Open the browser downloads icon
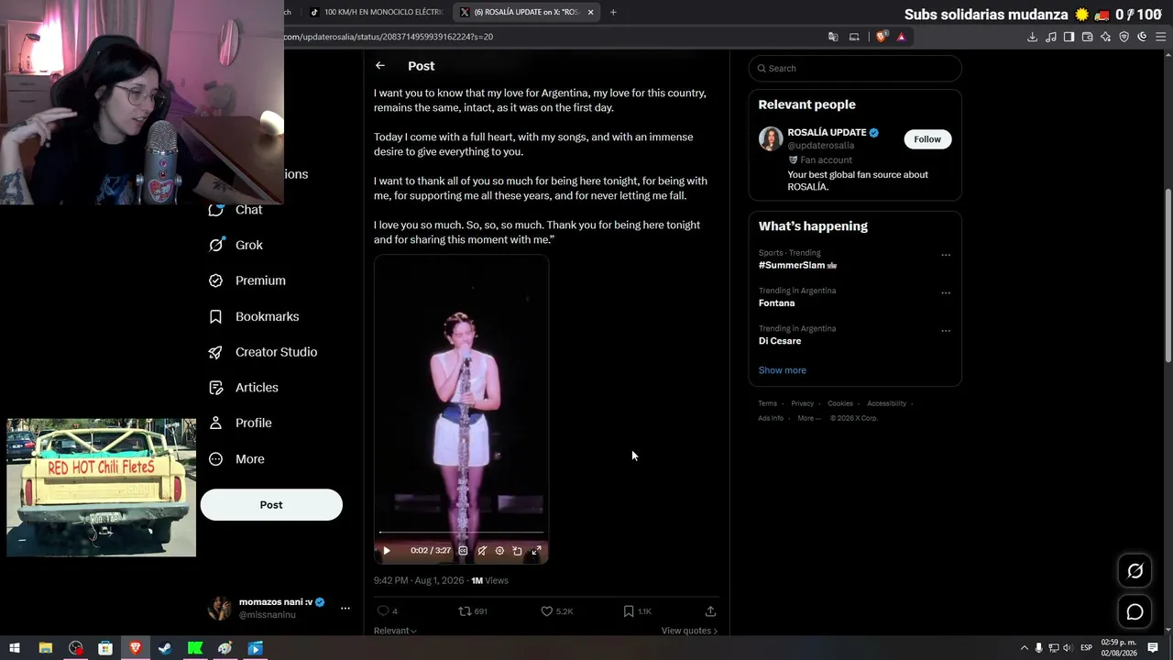This screenshot has width=1173, height=660. click(1032, 37)
